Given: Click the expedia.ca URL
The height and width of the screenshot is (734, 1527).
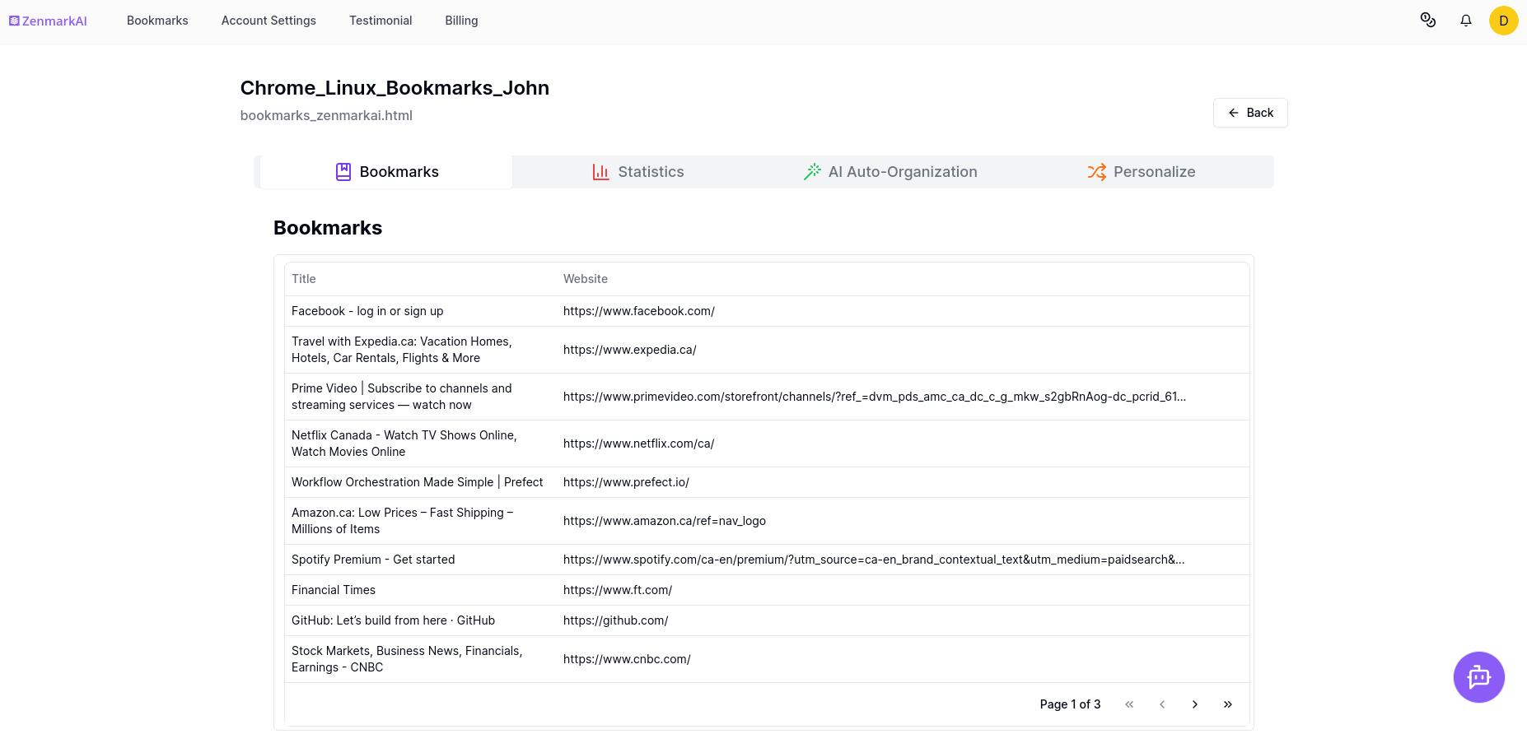Looking at the screenshot, I should (630, 350).
